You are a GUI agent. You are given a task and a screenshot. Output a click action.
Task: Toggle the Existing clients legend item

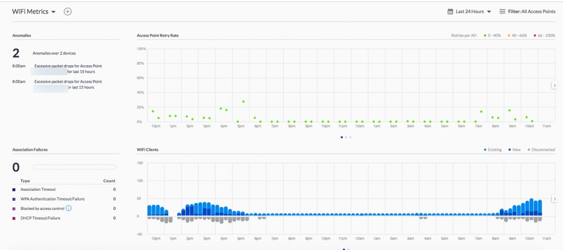[493, 149]
